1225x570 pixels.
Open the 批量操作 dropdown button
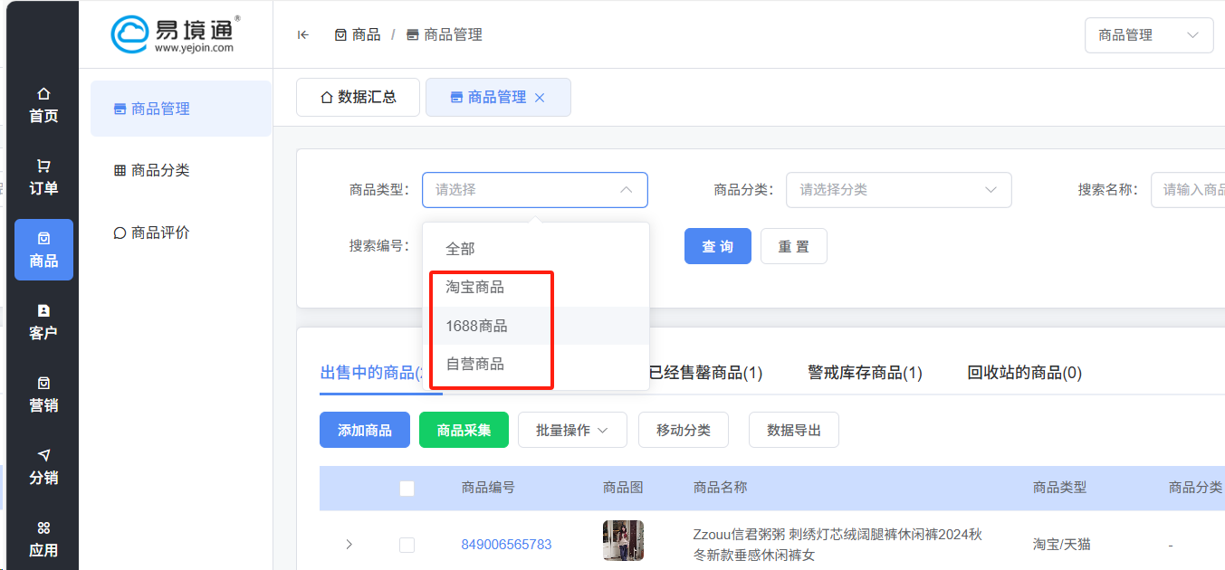tap(572, 431)
